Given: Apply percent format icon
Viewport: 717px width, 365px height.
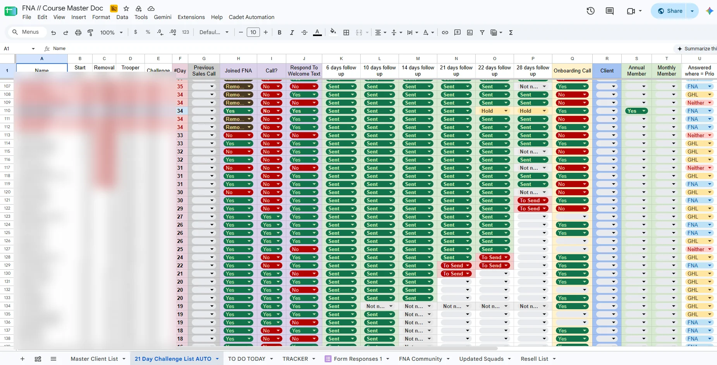Looking at the screenshot, I should (148, 32).
